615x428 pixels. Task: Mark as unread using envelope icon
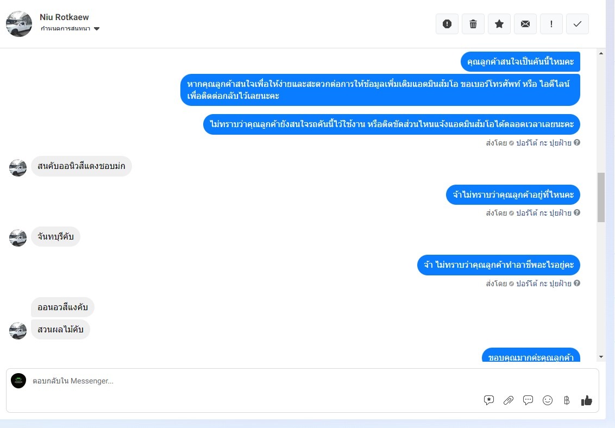pos(525,24)
